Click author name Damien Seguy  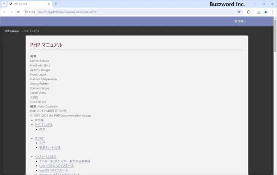coord(40,88)
